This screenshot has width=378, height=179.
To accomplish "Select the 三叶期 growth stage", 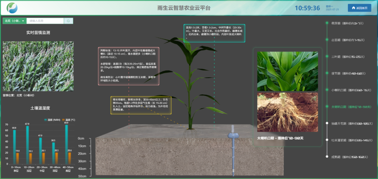I will (x=348, y=57).
